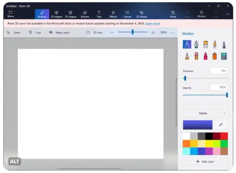This screenshot has height=173, width=236.
Task: Pick a color with the eyedropper
Action: click(221, 125)
